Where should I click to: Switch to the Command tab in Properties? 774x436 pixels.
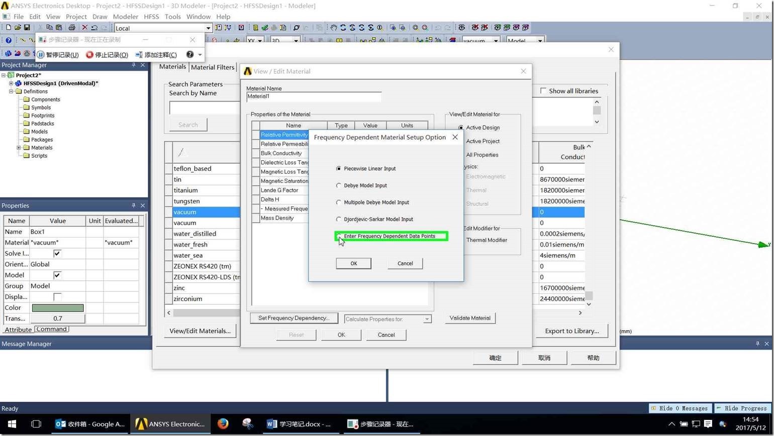point(51,329)
